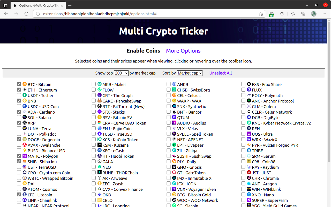Click the WBTC - Wrapped Bitcoin label
The image size is (331, 207).
[x=50, y=178]
